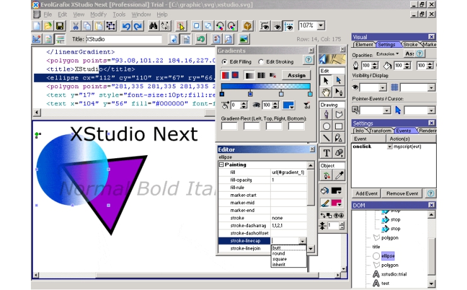Save the document with the floppy icon

click(59, 26)
